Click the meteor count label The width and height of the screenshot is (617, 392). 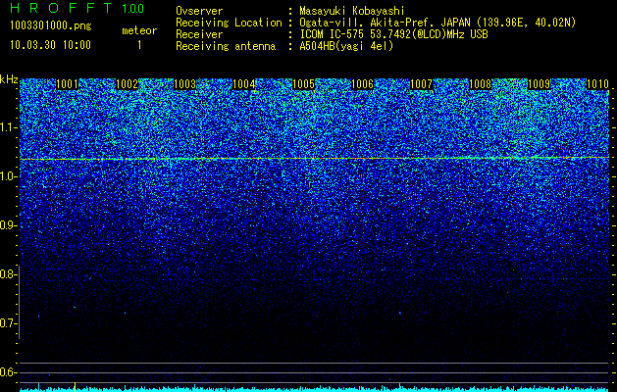click(139, 30)
